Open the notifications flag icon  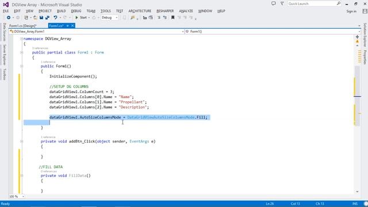pos(282,4)
